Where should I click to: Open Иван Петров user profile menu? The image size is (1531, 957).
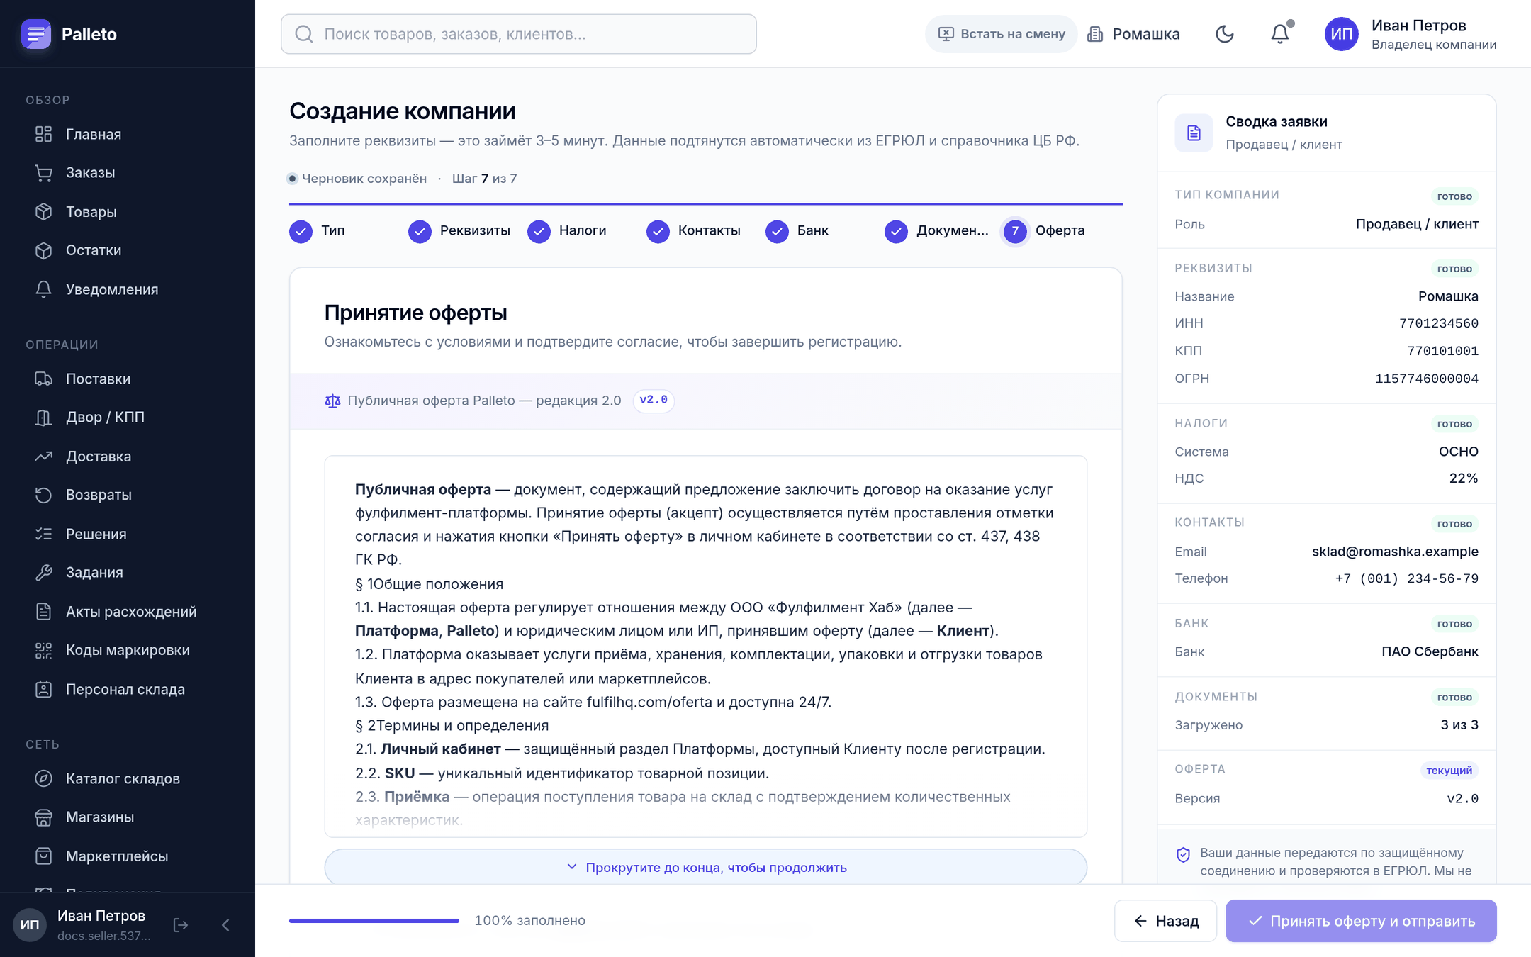(x=1411, y=34)
